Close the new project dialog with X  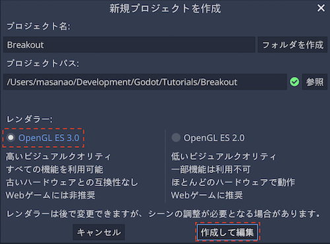321,9
